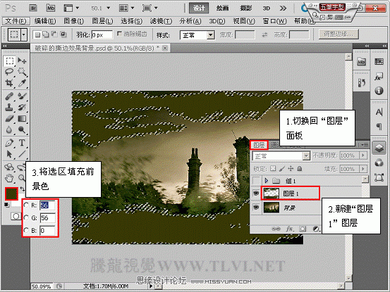The height and width of the screenshot is (292, 390).
Task: Switch to the 绘画 workspace
Action: (222, 8)
